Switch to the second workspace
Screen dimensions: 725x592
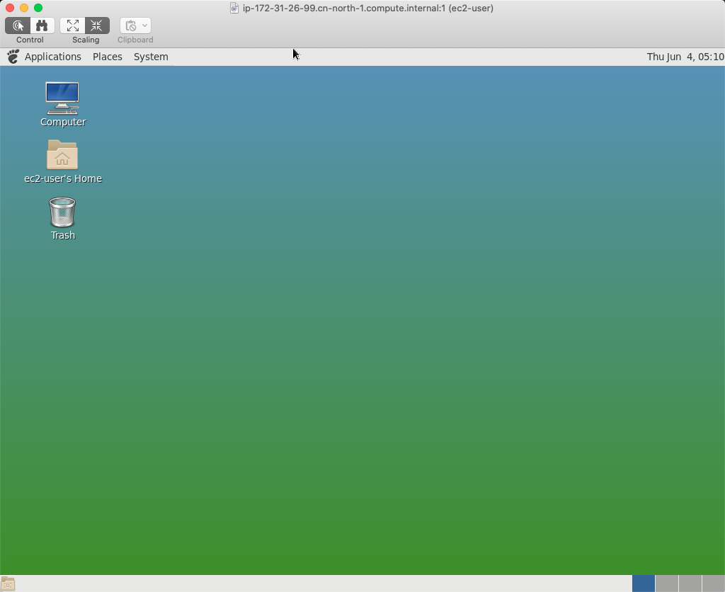pyautogui.click(x=667, y=584)
